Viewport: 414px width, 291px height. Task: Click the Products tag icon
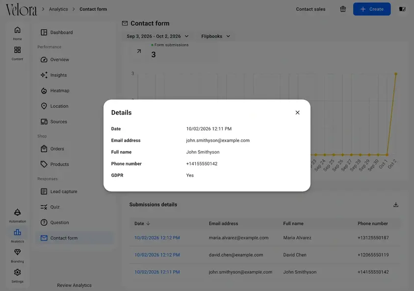(44, 164)
